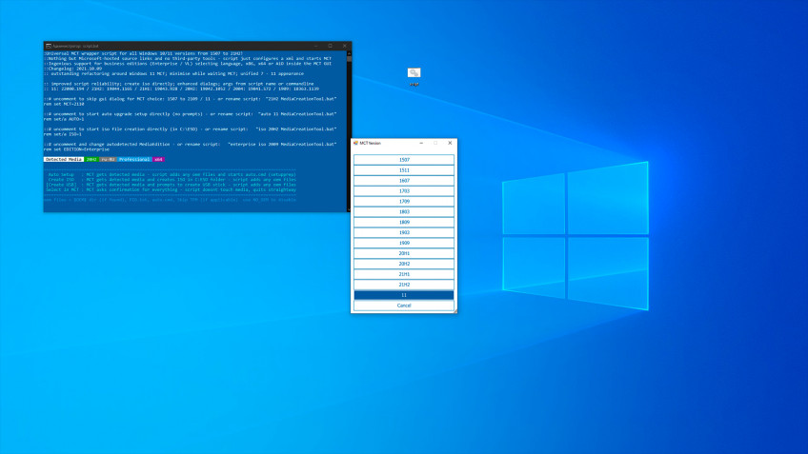Choose the 1803 version button
The height and width of the screenshot is (454, 808).
pyautogui.click(x=404, y=211)
